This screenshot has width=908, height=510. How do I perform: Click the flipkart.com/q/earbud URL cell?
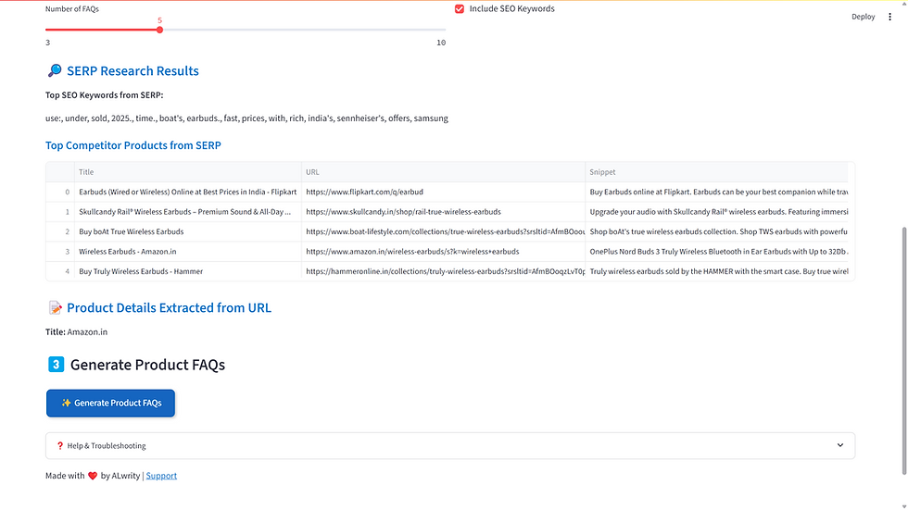point(443,192)
